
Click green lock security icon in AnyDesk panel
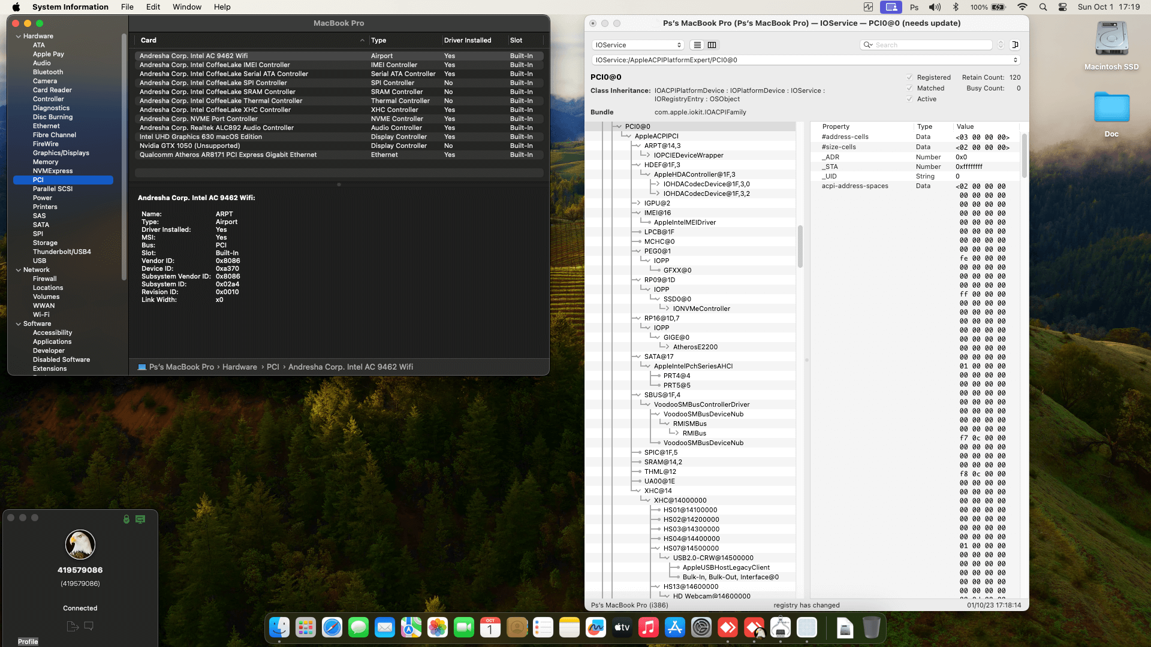126,519
